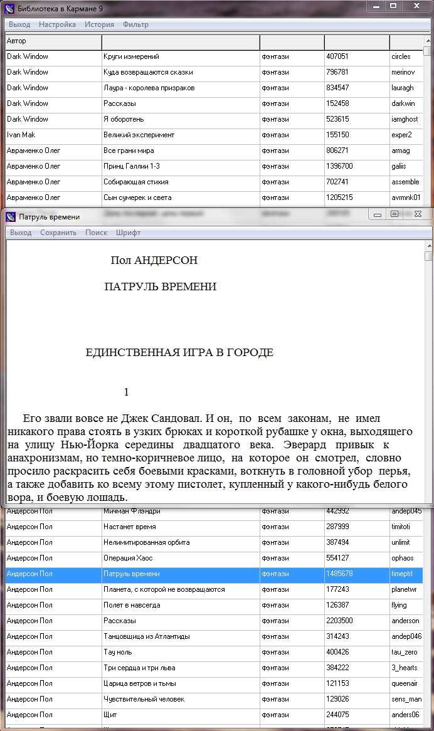Select the Операция Хаос row

(x=214, y=559)
